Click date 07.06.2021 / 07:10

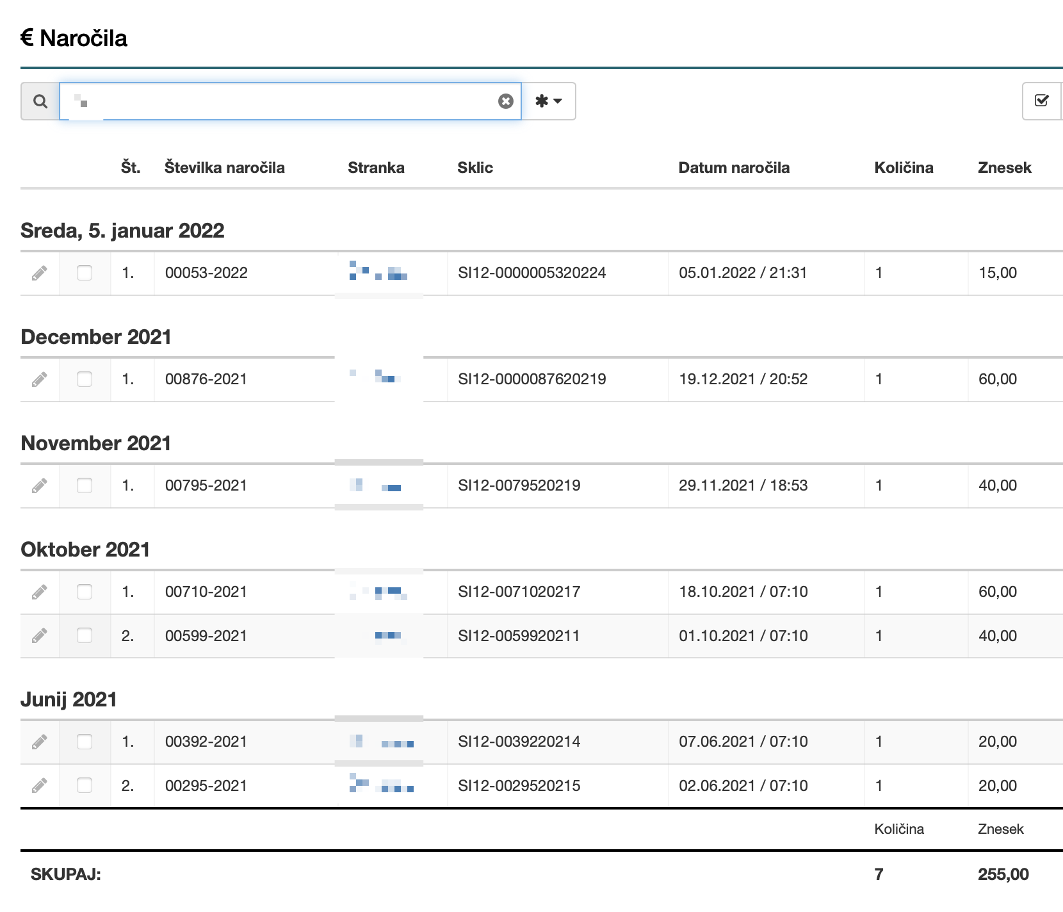pyautogui.click(x=743, y=742)
